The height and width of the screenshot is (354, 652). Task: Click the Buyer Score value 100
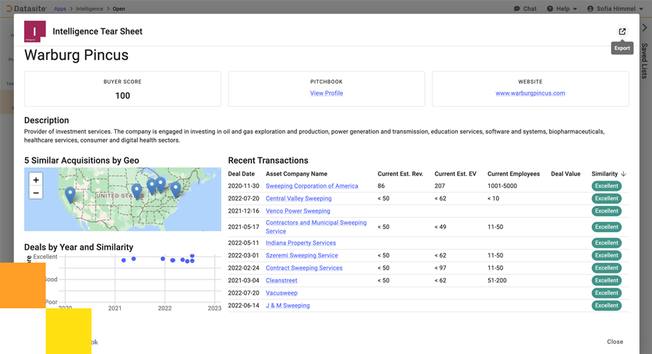(123, 96)
